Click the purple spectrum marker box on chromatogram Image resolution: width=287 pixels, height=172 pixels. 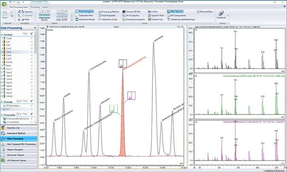coord(131,96)
